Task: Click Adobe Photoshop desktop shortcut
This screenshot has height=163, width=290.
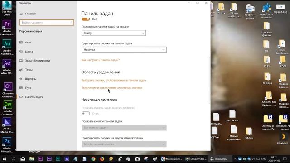Action: tap(7, 145)
